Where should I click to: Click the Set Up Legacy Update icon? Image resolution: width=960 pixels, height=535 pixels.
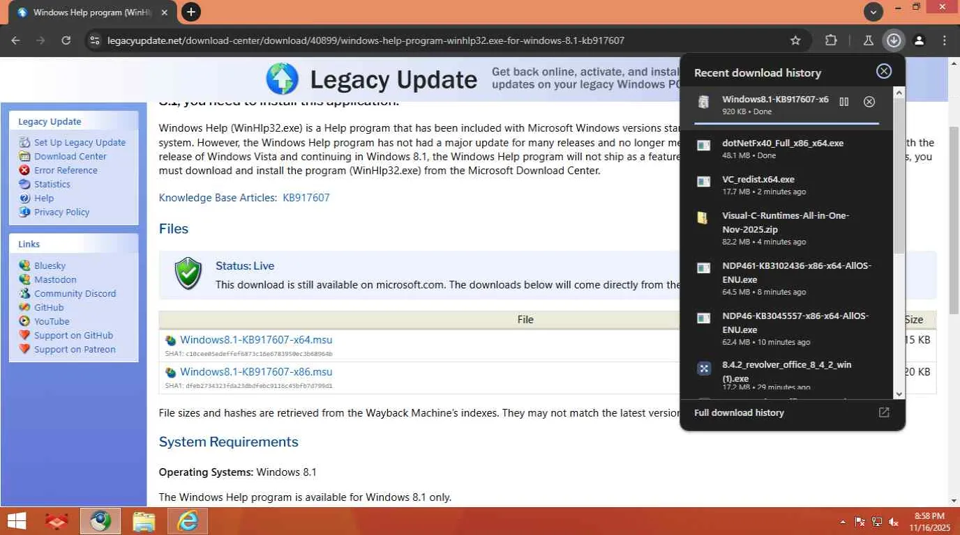pos(25,143)
